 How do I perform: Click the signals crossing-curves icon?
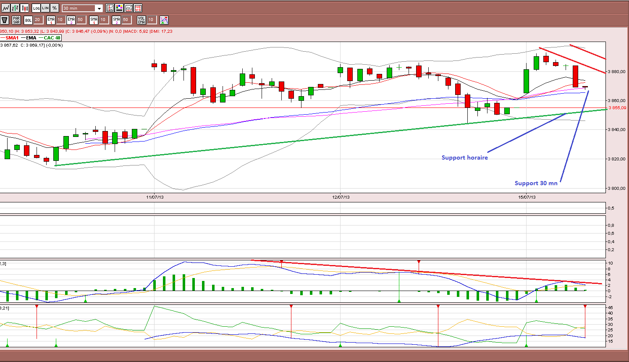point(164,20)
